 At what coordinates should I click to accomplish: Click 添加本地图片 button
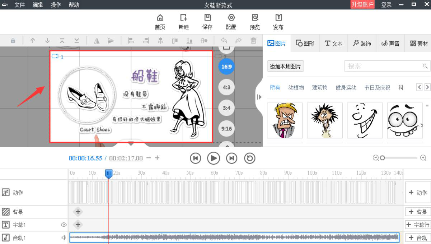tap(285, 66)
